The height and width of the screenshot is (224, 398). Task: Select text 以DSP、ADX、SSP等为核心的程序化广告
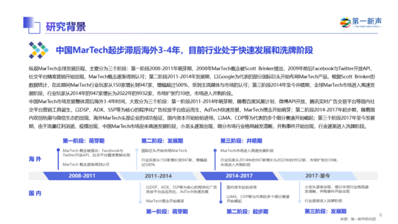(181, 187)
